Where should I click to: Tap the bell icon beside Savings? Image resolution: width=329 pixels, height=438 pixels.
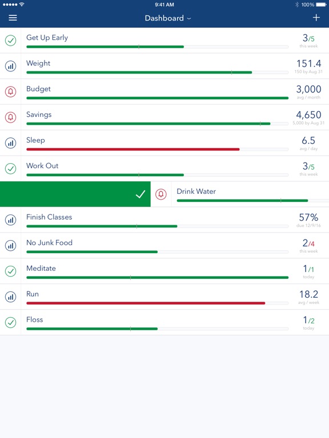coord(11,117)
